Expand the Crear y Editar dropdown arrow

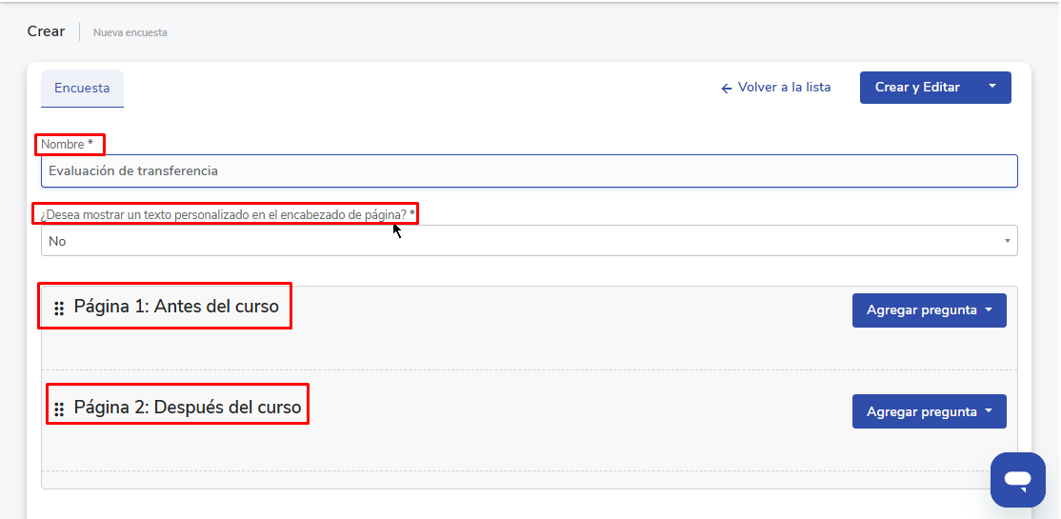(991, 87)
